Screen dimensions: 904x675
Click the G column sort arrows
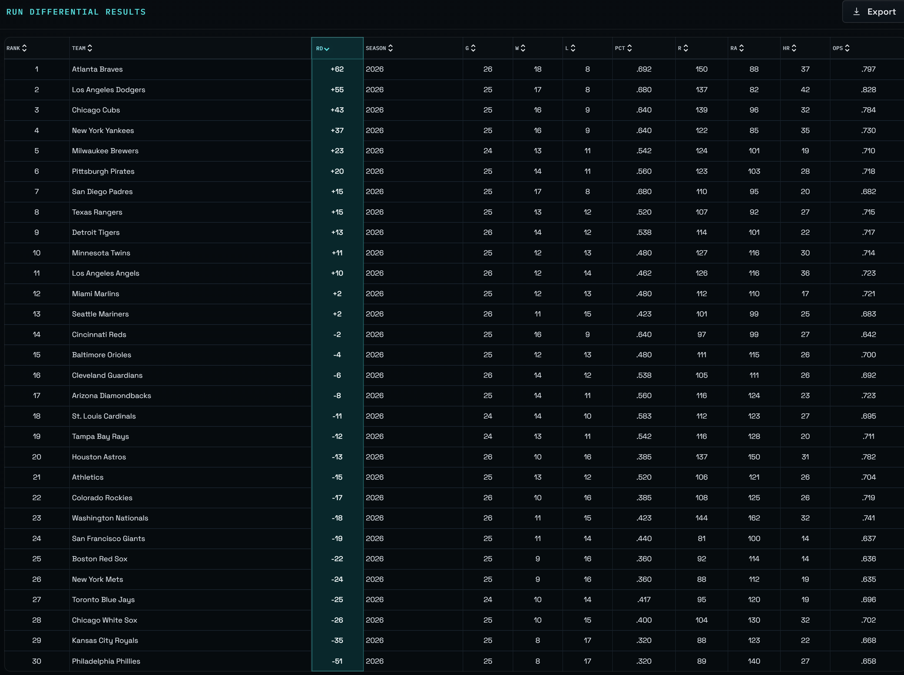click(473, 48)
